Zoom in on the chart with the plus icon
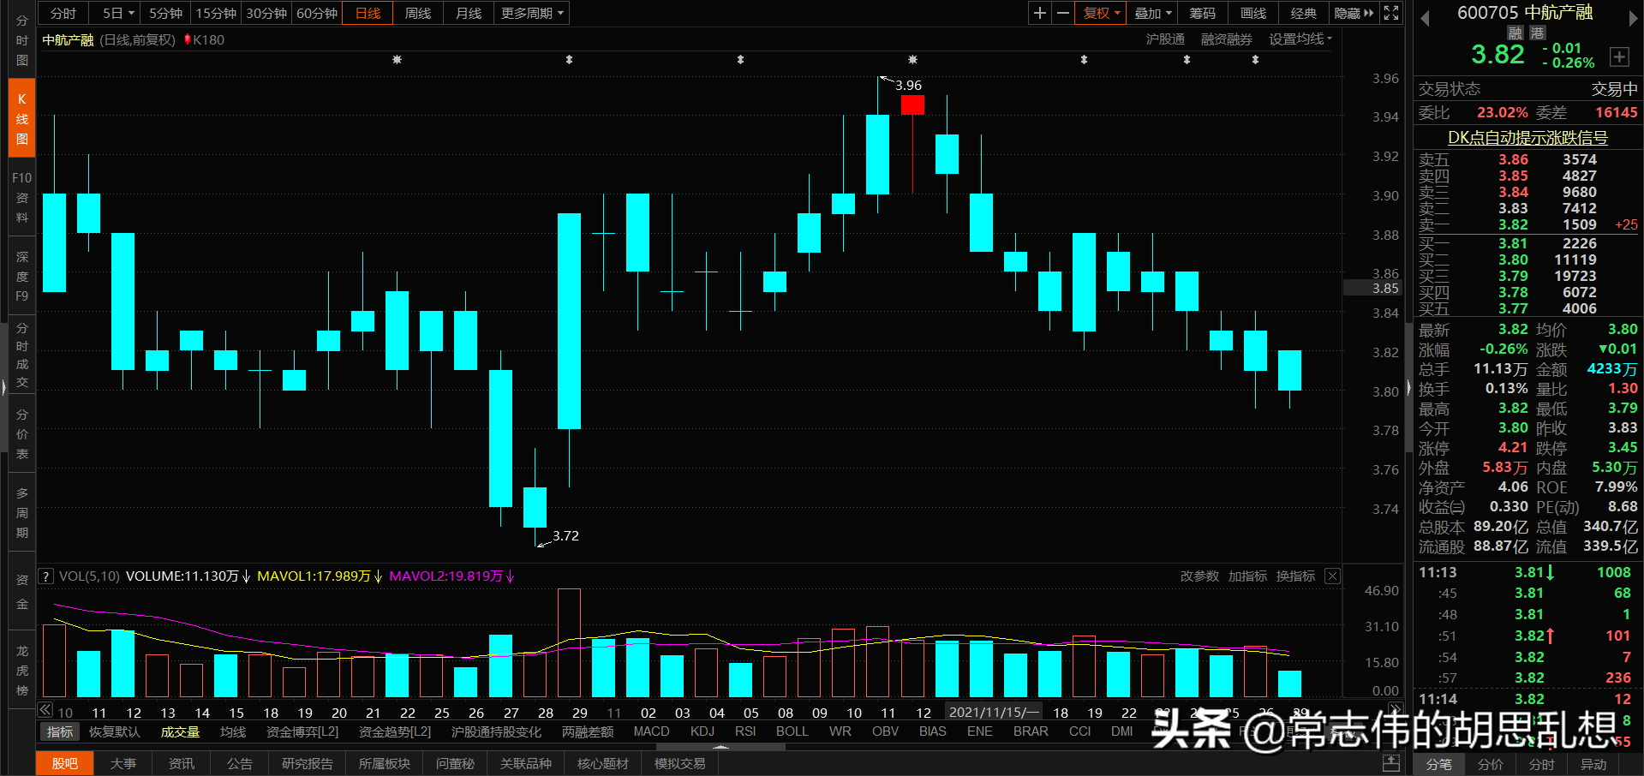Screen dimensions: 1644x776 pyautogui.click(x=1039, y=13)
